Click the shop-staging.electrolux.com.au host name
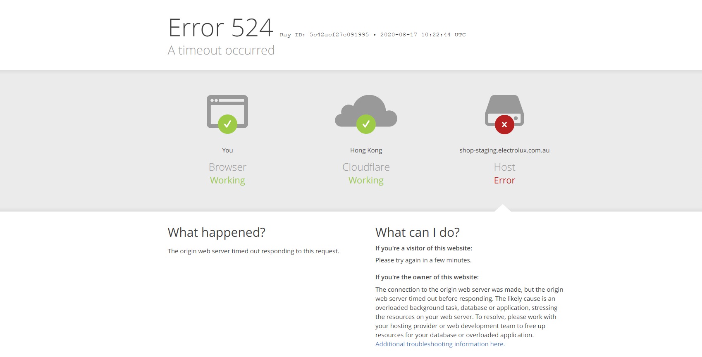The height and width of the screenshot is (357, 702). 504,150
